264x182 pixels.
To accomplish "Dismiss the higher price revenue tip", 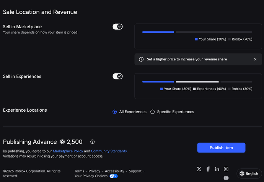I will tap(255, 59).
